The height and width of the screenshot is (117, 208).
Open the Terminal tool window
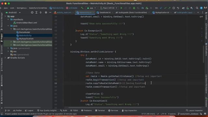point(100,110)
